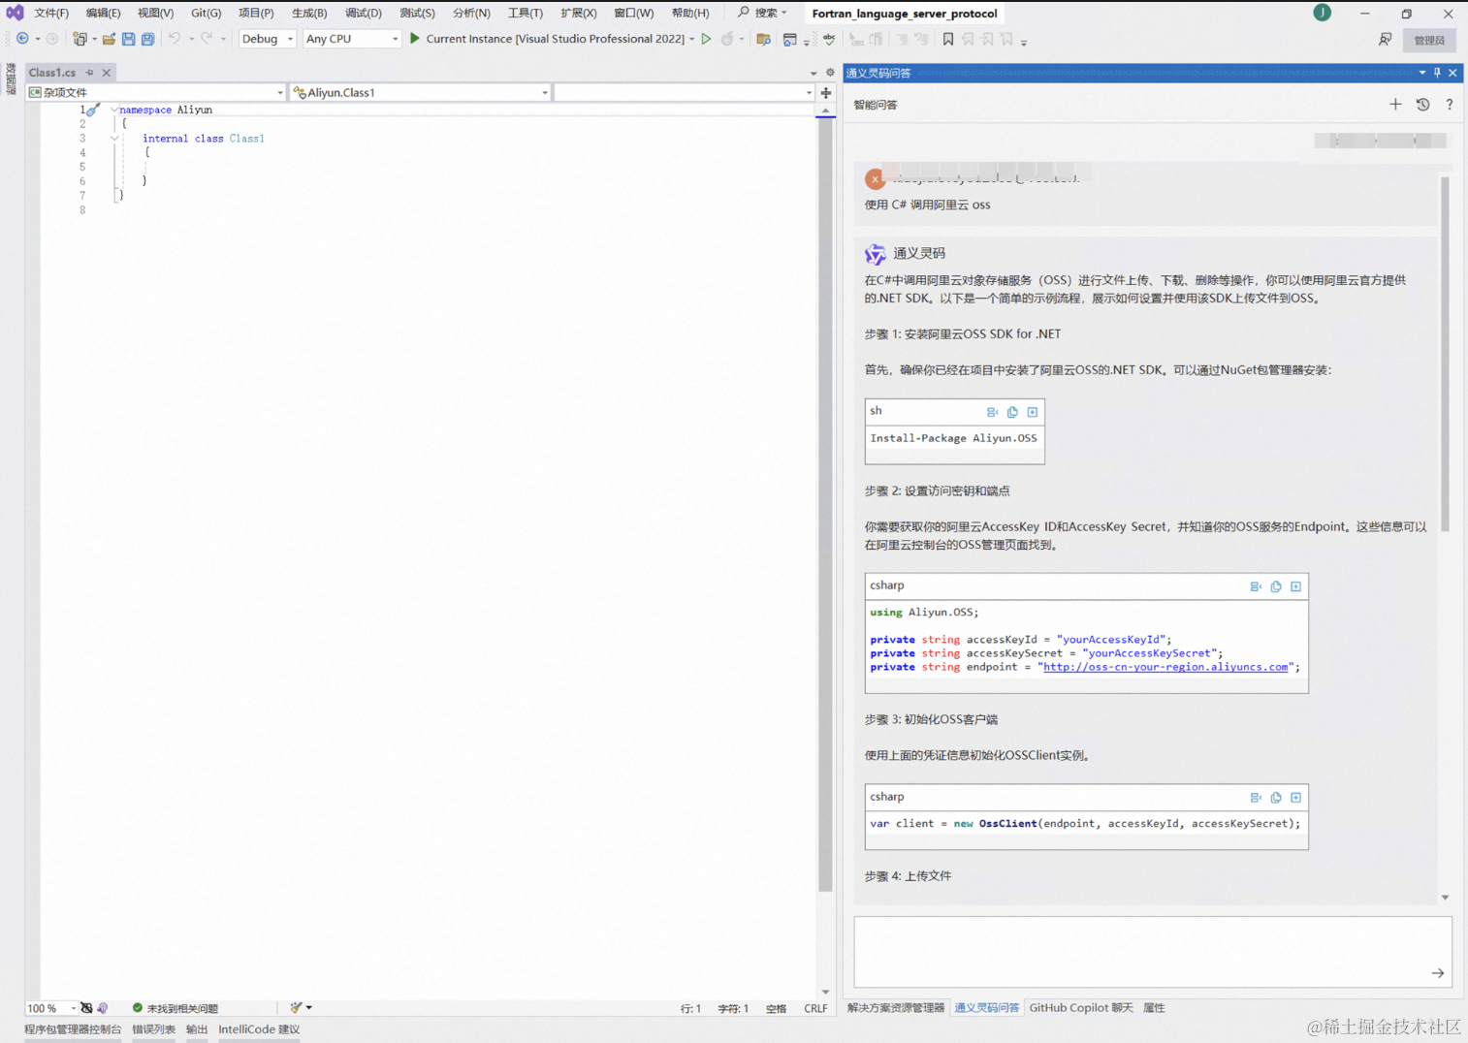Click the account avatar J icon

tap(1322, 13)
